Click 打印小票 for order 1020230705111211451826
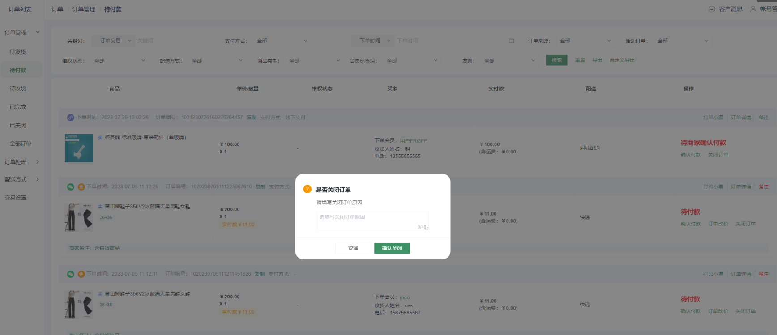Viewport: 777px width, 335px height. click(713, 274)
